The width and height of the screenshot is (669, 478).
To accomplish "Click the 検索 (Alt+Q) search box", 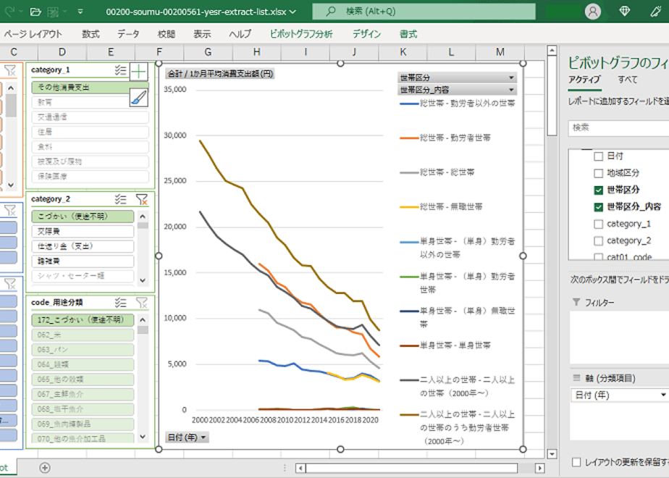I will 424,12.
